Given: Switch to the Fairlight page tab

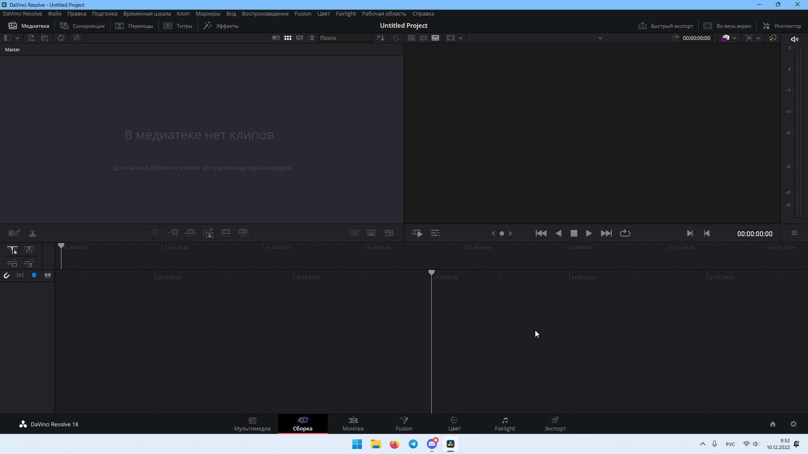Looking at the screenshot, I should click(x=505, y=424).
